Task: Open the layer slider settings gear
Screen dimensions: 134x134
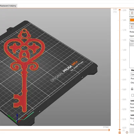Action: point(127,132)
